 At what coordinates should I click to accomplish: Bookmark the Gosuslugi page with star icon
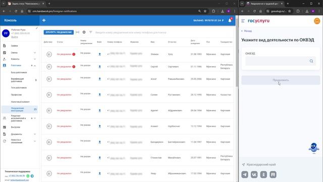[289, 11]
